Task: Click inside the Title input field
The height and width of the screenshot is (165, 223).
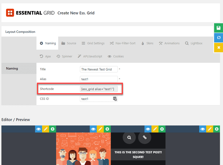Action: pyautogui.click(x=99, y=69)
